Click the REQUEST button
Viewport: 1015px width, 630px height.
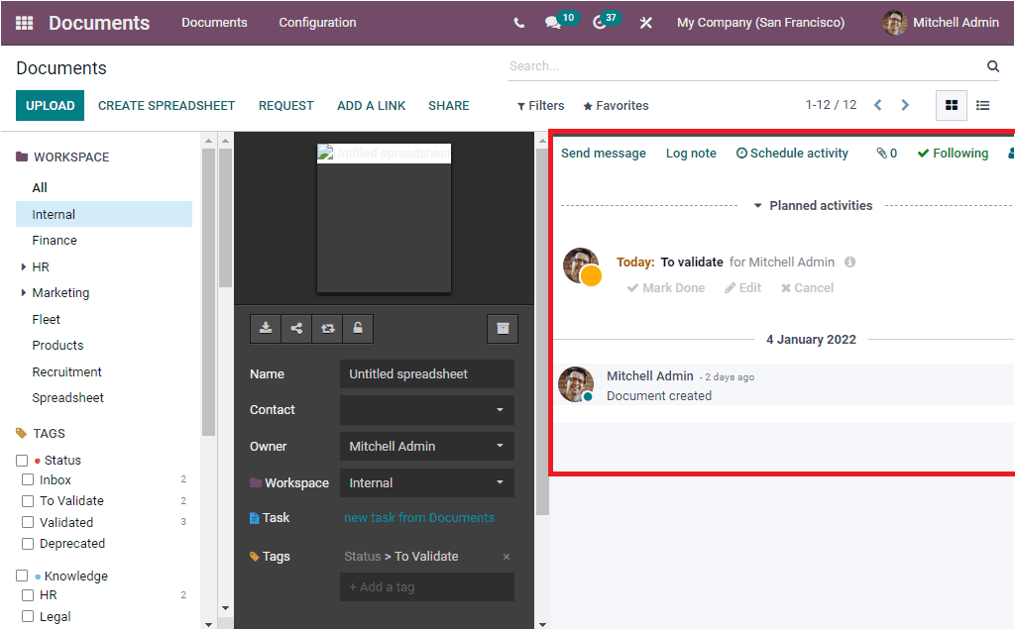point(286,105)
